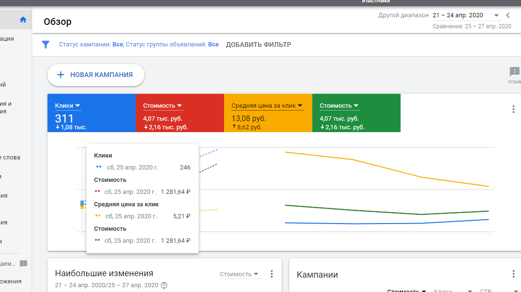Image resolution: width=521 pixels, height=292 pixels.
Task: Select the green Стоимость metric tile
Action: [356, 113]
